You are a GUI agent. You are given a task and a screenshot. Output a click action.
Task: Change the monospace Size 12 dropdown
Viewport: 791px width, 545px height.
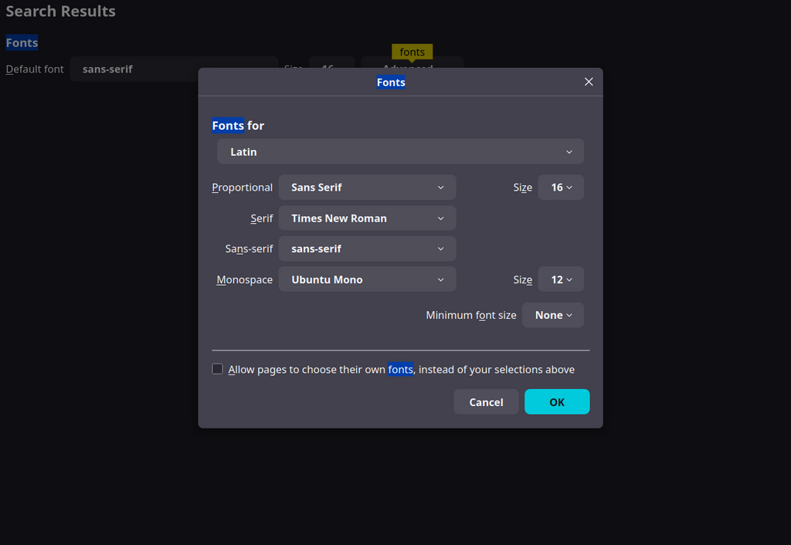point(561,279)
